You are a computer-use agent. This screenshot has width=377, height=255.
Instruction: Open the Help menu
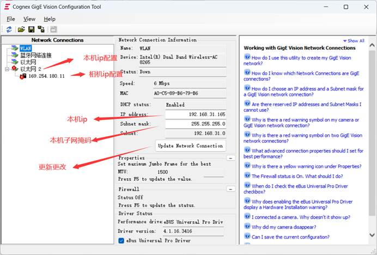50,19
